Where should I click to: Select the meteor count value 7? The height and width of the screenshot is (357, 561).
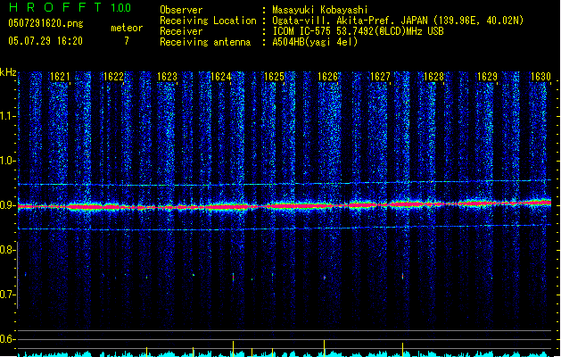pos(127,41)
